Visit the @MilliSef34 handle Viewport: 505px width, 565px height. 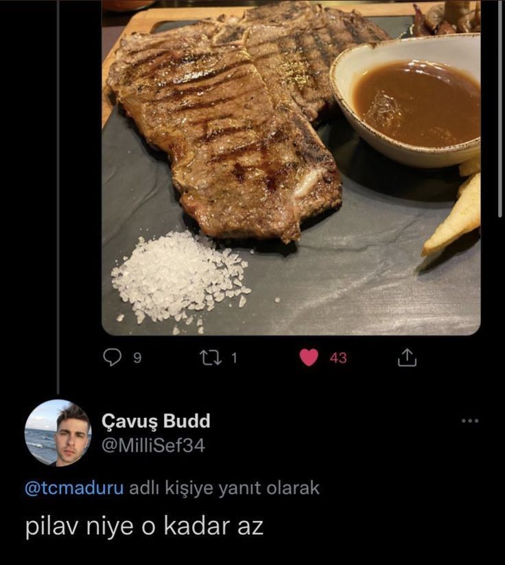click(154, 446)
